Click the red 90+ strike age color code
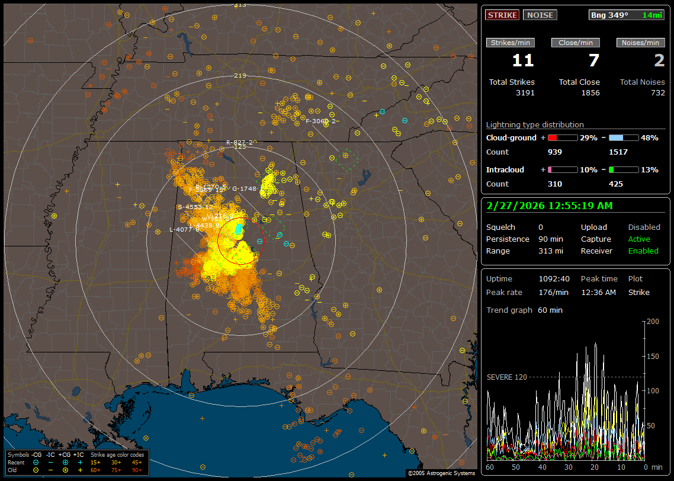 tap(137, 470)
